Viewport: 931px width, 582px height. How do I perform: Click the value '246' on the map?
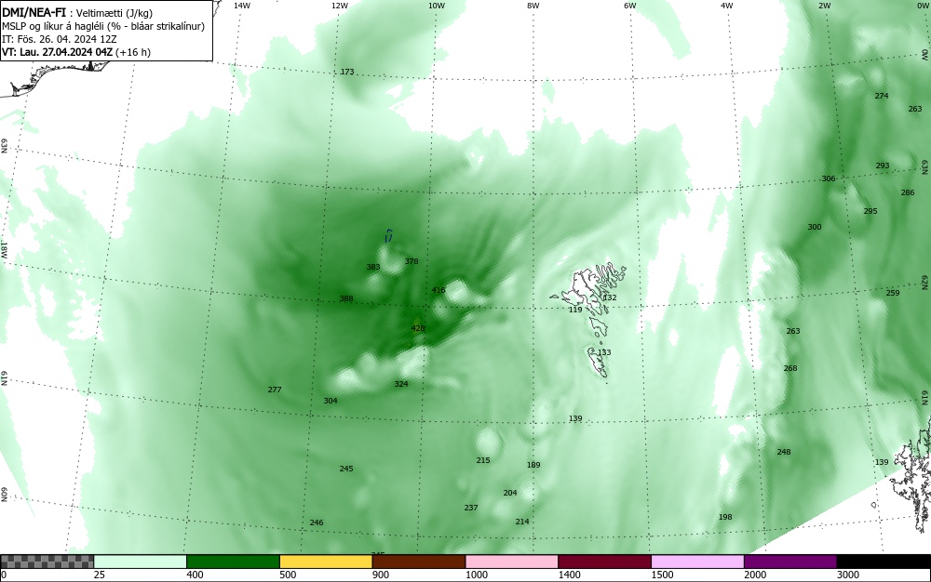tap(317, 522)
